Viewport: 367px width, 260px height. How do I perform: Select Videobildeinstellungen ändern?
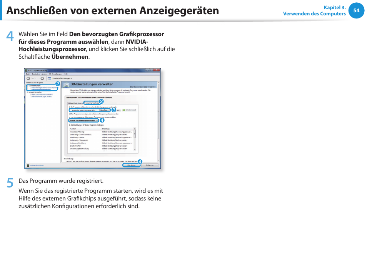tap(42, 97)
